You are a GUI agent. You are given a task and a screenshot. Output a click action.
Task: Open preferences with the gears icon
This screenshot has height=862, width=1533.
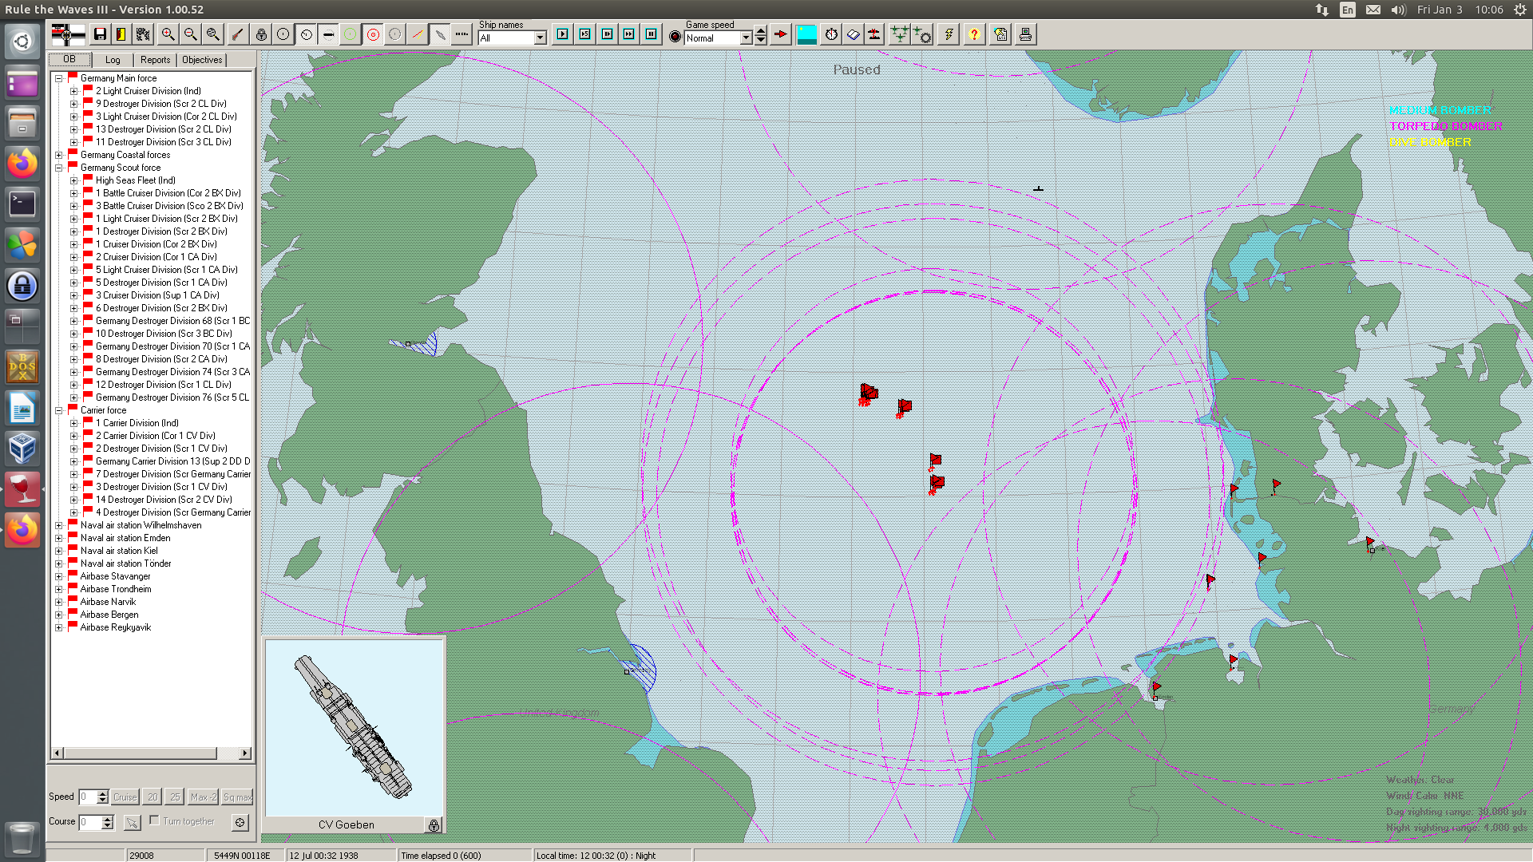(x=143, y=34)
